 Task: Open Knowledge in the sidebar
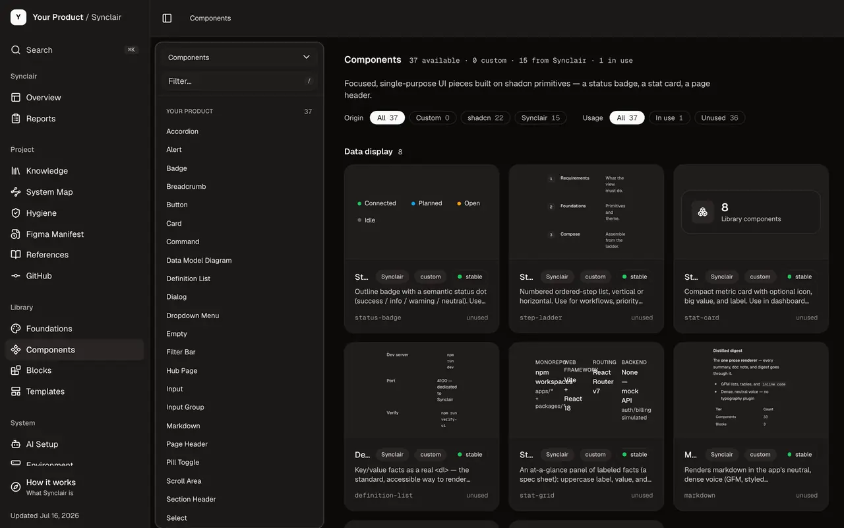[75, 171]
